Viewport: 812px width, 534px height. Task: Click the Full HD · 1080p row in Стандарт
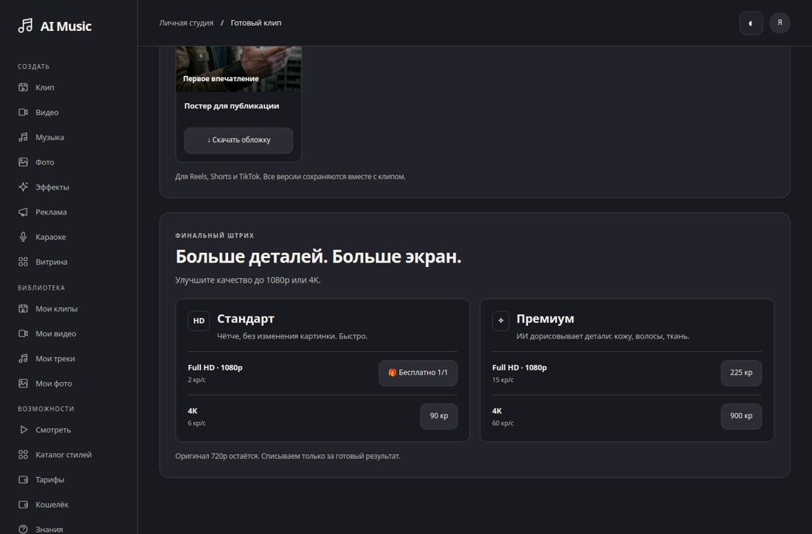pyautogui.click(x=323, y=373)
